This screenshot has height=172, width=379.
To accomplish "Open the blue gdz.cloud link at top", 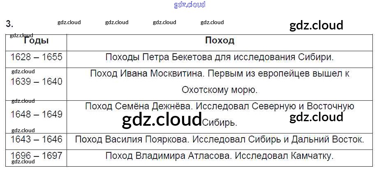I will pos(189,5).
